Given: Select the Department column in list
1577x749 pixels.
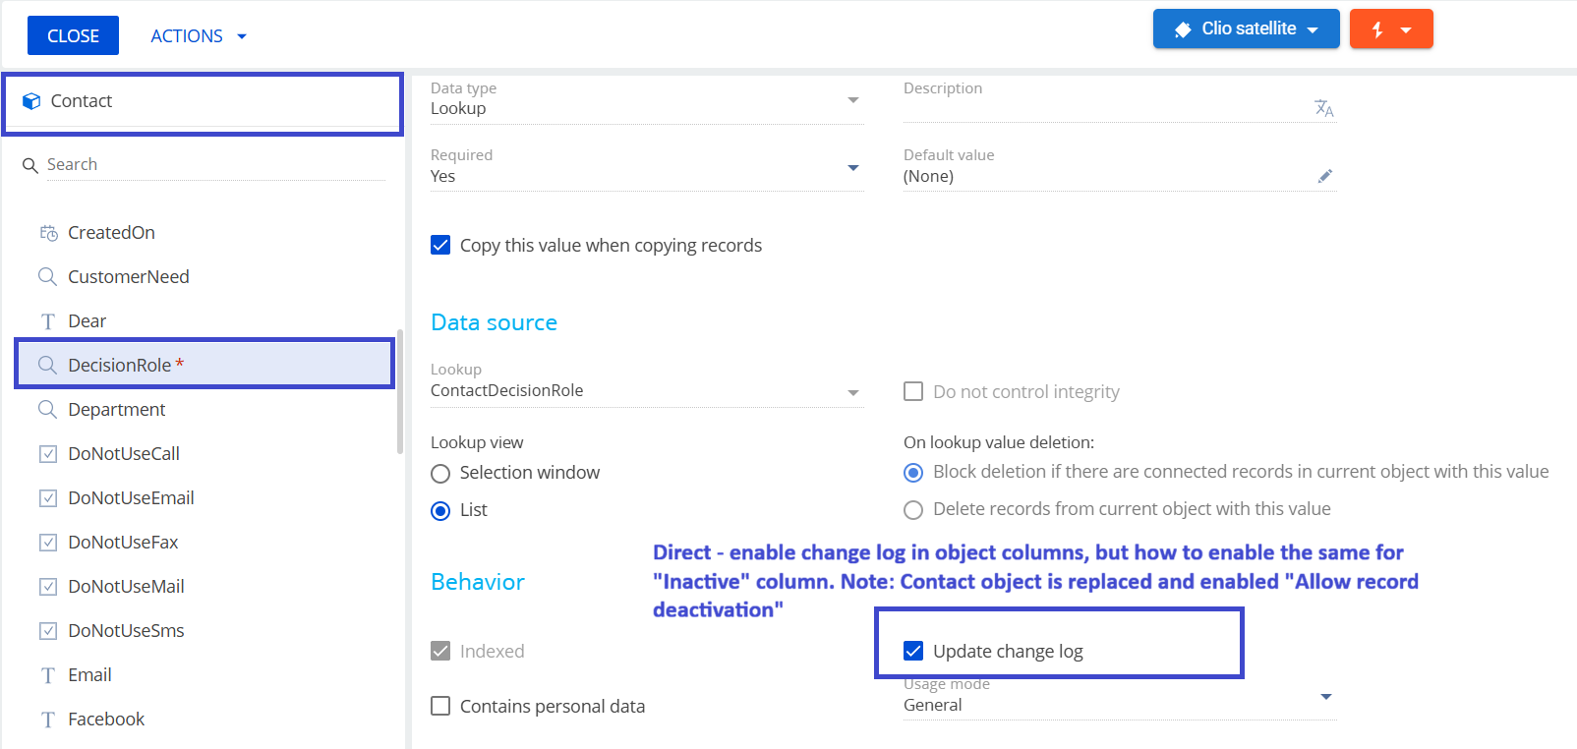Looking at the screenshot, I should [x=116, y=410].
